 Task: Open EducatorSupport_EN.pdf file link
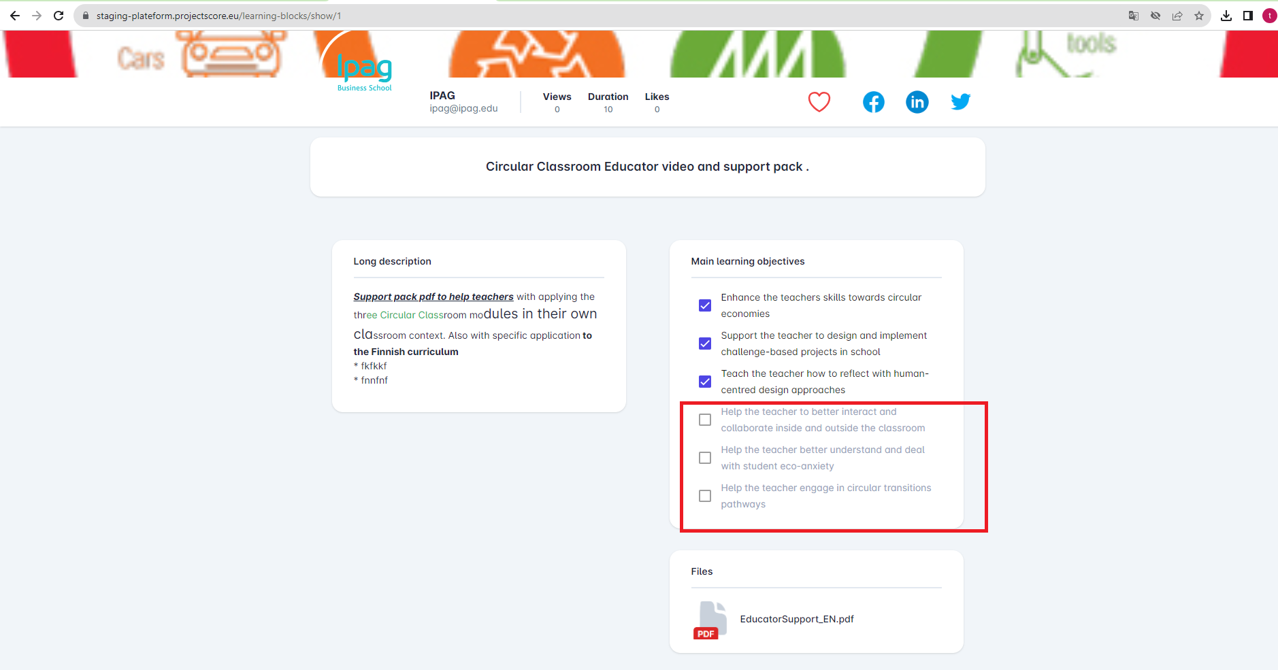[x=796, y=619]
